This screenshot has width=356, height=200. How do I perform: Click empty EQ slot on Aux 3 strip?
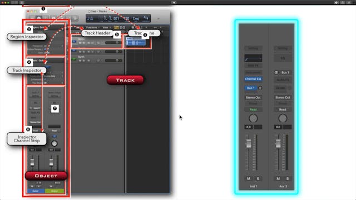pos(283,58)
